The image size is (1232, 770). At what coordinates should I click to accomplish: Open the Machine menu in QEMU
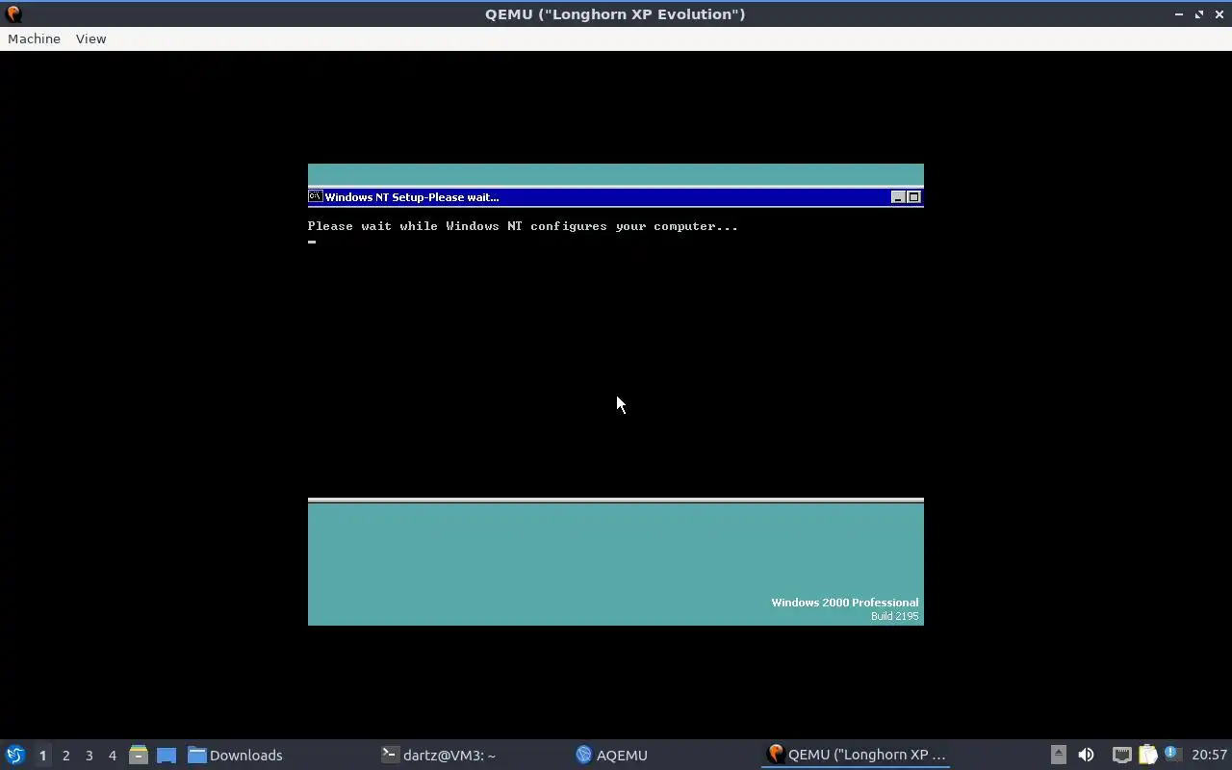tap(34, 38)
